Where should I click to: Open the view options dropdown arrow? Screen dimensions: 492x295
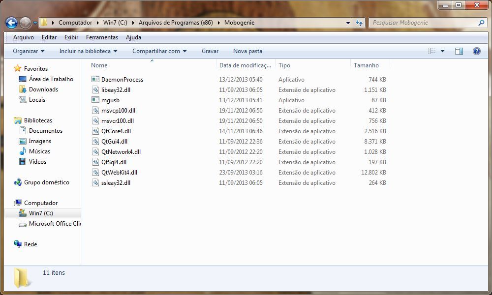click(x=442, y=51)
